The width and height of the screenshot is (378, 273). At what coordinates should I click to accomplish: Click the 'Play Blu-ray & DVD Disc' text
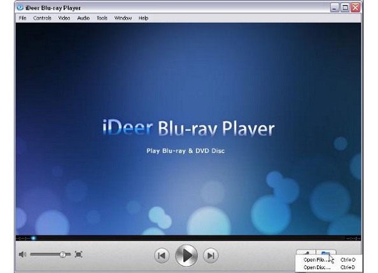coord(186,151)
